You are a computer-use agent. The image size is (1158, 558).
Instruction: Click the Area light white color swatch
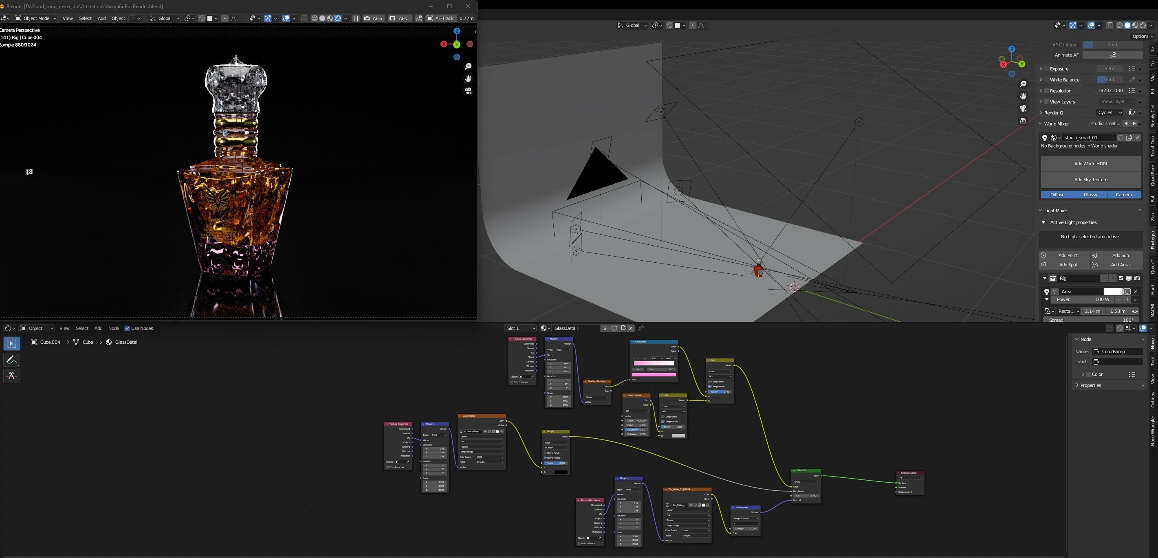tap(1113, 292)
